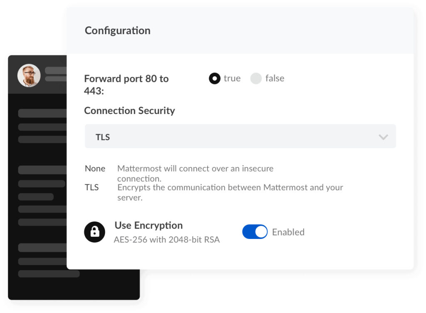Click the "Forward port 80 to 443" label

pos(126,84)
